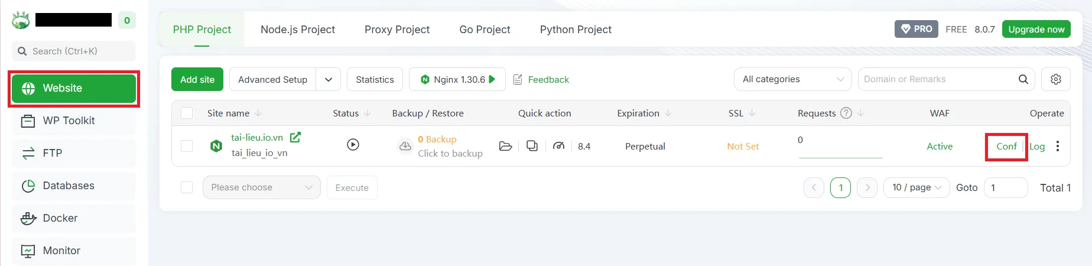Open FTP from the sidebar
1092x266 pixels.
[x=74, y=153]
